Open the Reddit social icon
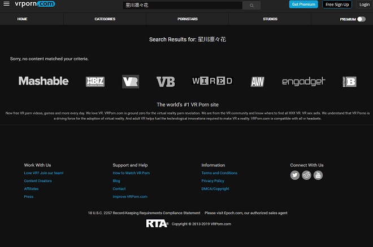The width and height of the screenshot is (373, 247). tap(306, 175)
